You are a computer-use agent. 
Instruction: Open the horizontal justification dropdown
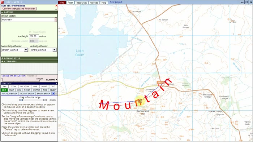click(x=26, y=50)
